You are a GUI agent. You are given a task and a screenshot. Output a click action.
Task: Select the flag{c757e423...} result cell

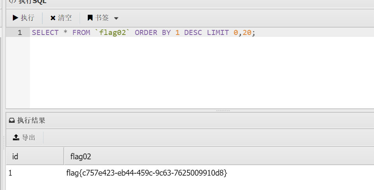pyautogui.click(x=147, y=173)
